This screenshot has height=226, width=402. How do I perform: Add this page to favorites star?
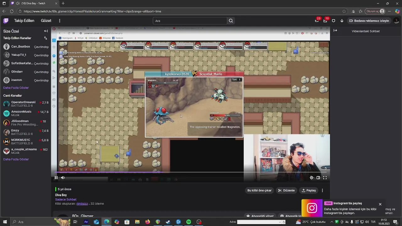point(344,11)
